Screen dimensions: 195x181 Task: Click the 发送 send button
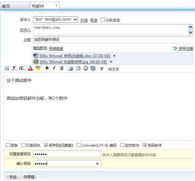(x=13, y=177)
